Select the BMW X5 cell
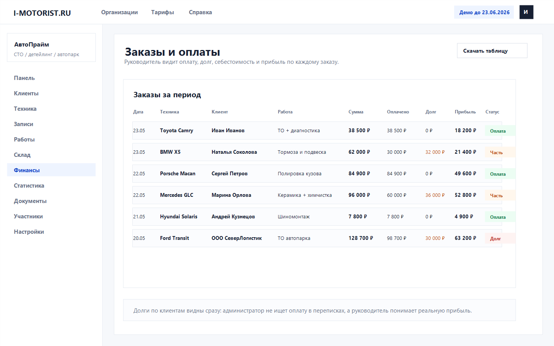554x346 pixels. [170, 152]
